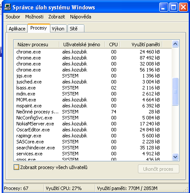
Task: Click the scrollbar down arrow
Action: click(x=175, y=157)
